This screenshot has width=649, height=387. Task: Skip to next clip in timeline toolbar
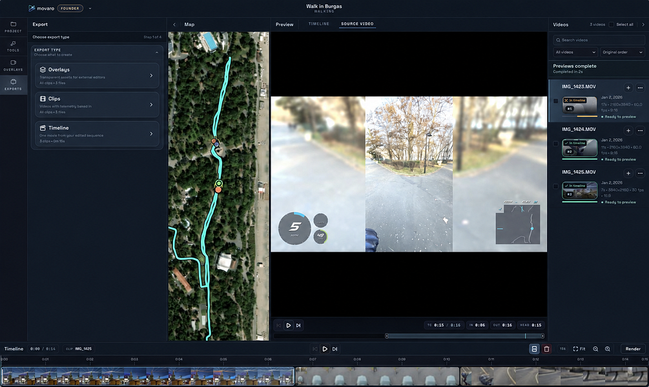tap(335, 349)
